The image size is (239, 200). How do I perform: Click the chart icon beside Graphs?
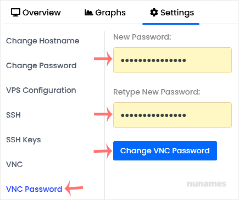[x=88, y=13]
